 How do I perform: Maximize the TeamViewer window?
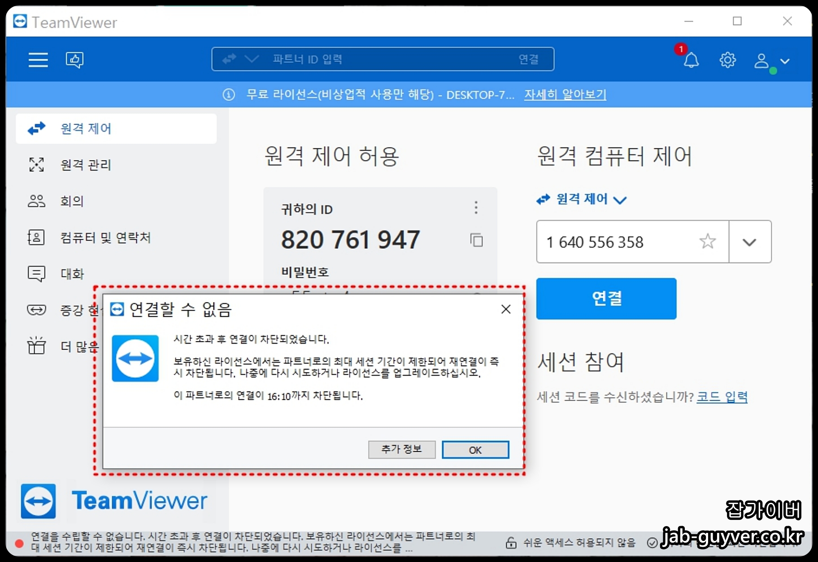737,21
